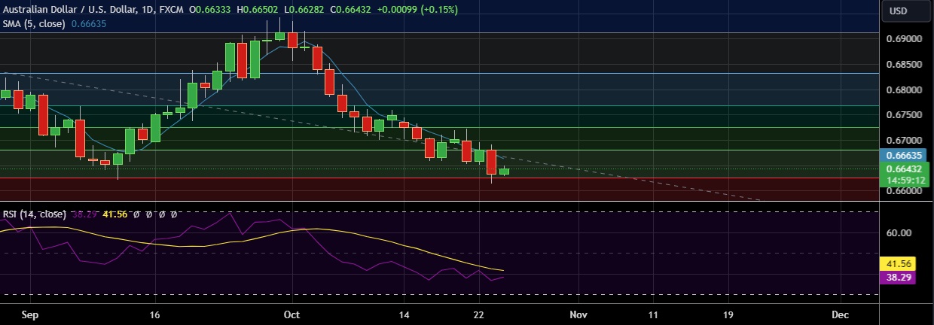Click the 60.00 RSI scale label
The image size is (934, 325).
pyautogui.click(x=899, y=233)
